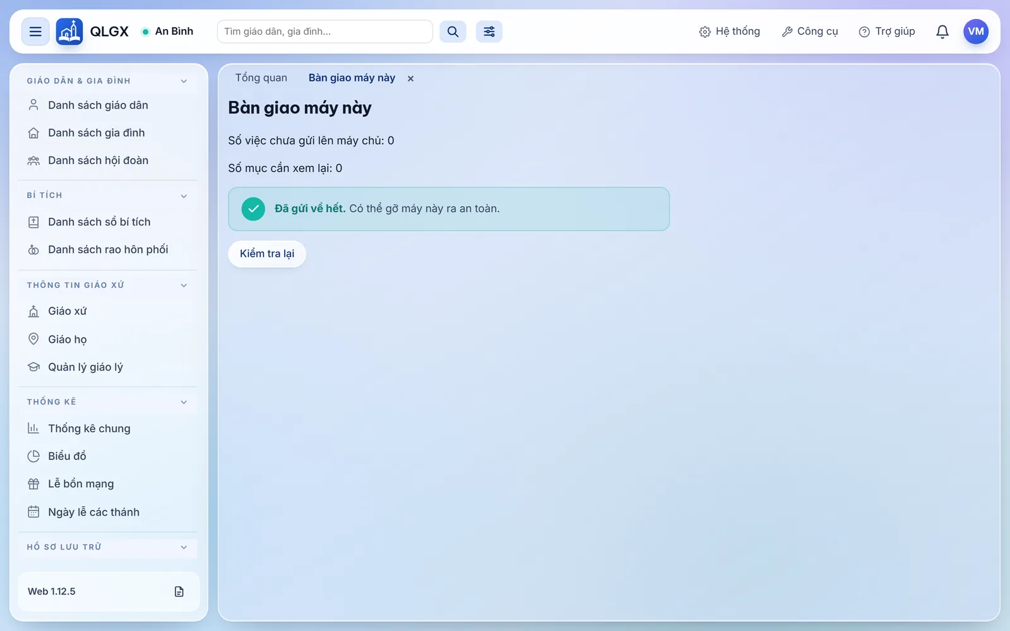Viewport: 1010px width, 631px height.
Task: Open Danh sách gia đình
Action: [108, 133]
